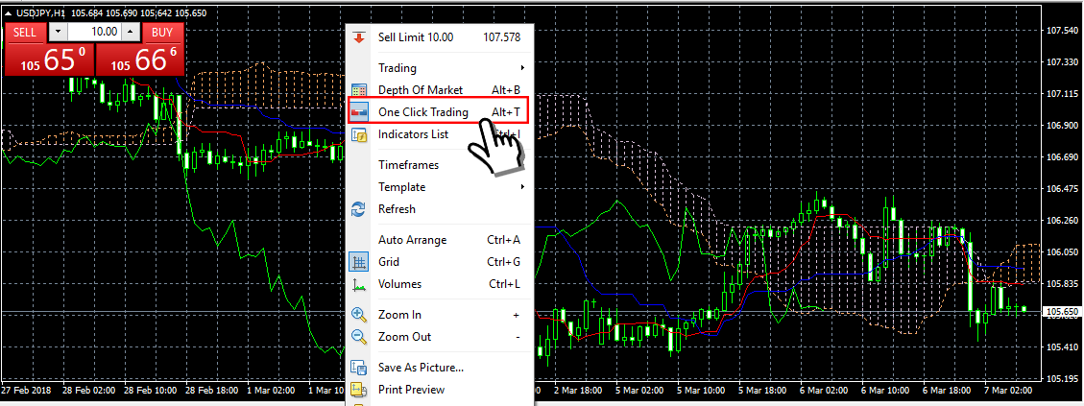Toggle Grid display option
The height and width of the screenshot is (406, 1084).
pos(441,261)
